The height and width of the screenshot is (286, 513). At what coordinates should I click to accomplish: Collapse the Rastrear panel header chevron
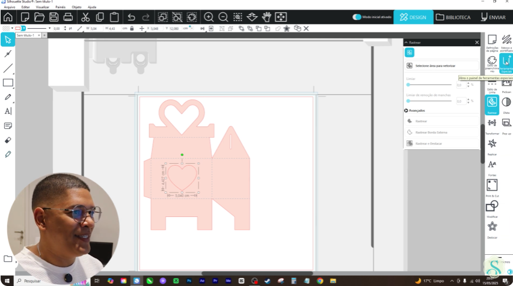pos(406,43)
